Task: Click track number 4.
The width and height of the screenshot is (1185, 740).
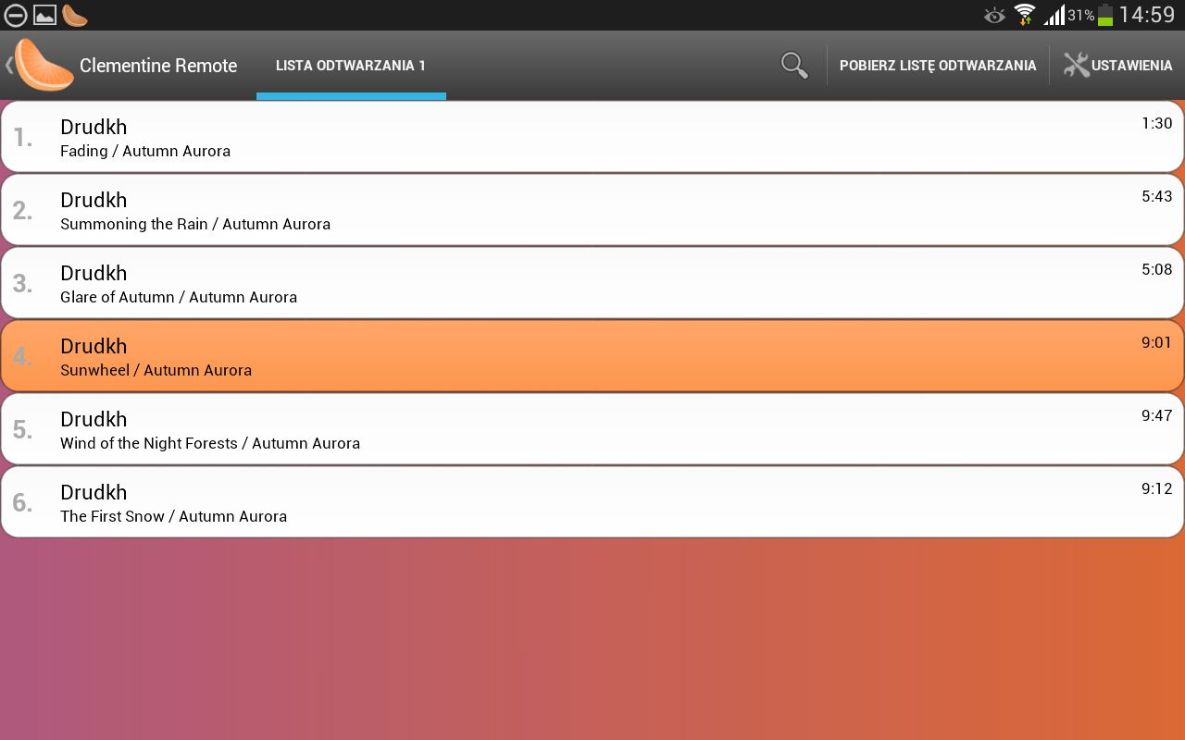Action: coord(22,357)
